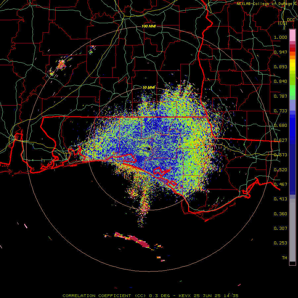Viewport: 298px width, 298px height.
Task: Click the [CC] units label above color bar
Action: pyautogui.click(x=283, y=23)
